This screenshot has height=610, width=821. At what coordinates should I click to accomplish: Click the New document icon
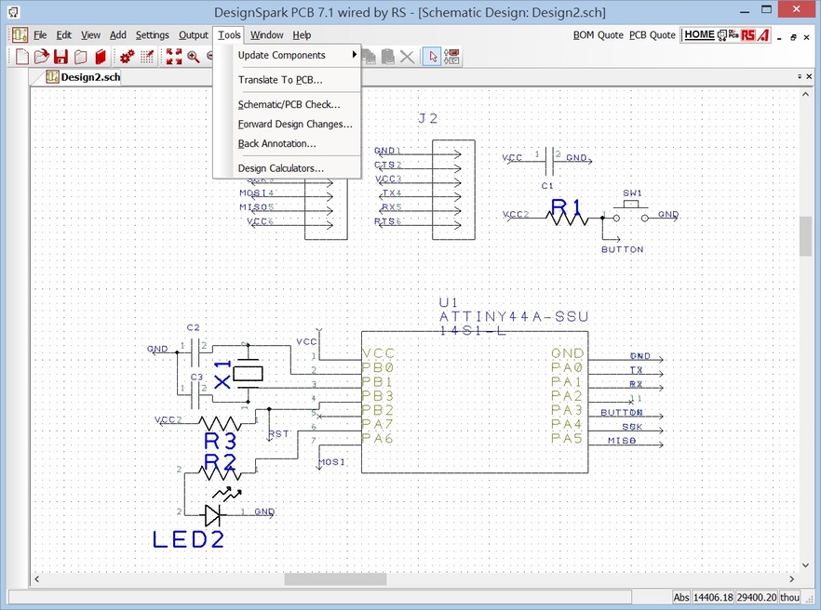click(x=22, y=56)
